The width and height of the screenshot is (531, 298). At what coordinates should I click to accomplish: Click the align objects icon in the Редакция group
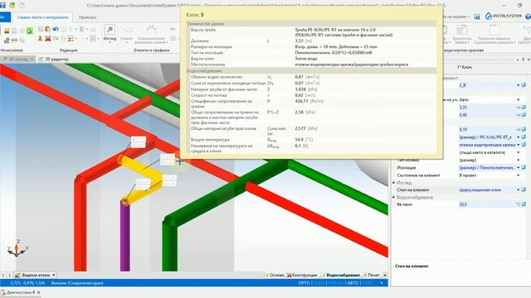point(71,39)
